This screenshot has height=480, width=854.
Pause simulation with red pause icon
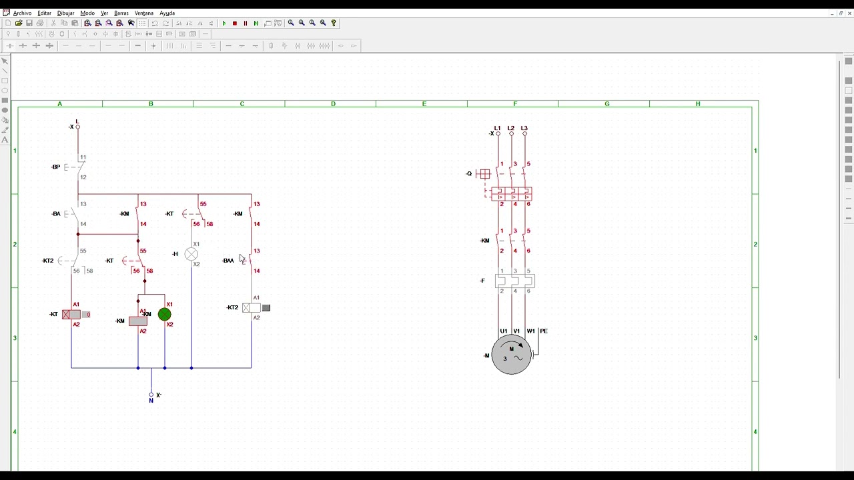pos(246,23)
